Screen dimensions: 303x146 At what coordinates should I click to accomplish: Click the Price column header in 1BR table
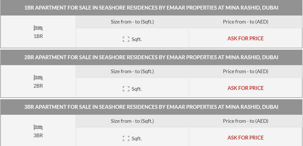coord(245,22)
